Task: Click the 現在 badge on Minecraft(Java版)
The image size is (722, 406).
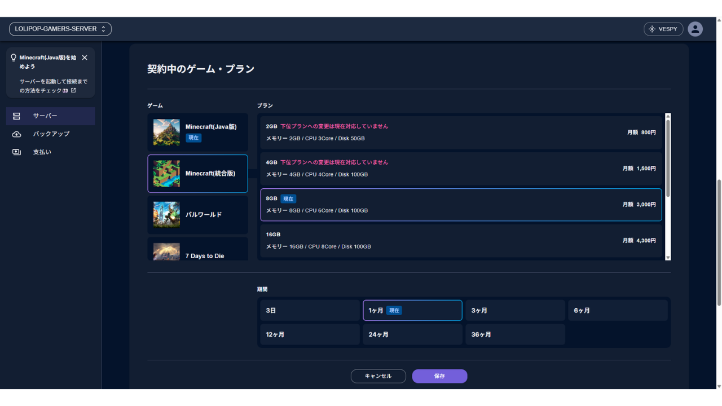Action: 193,138
